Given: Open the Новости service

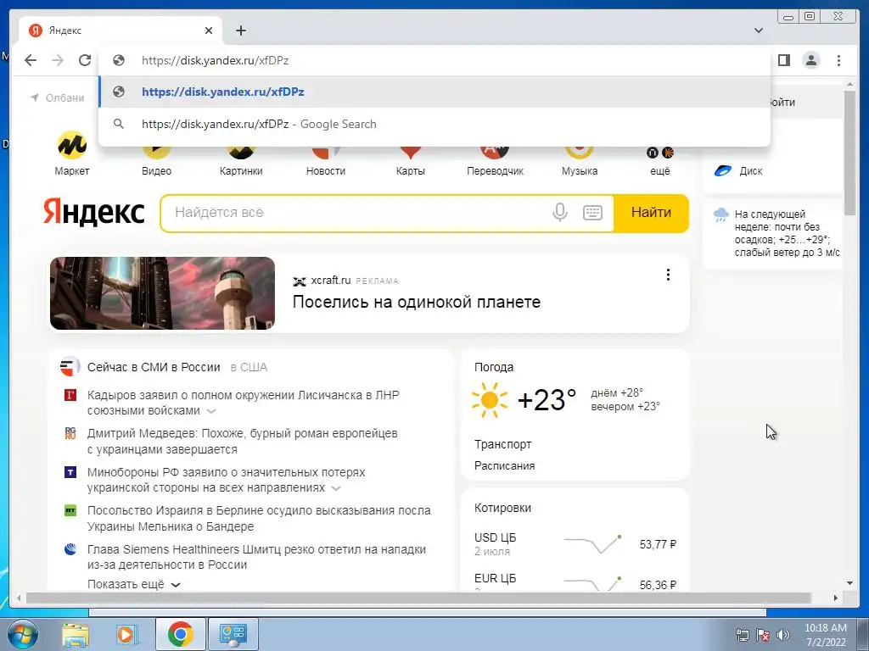Looking at the screenshot, I should coord(326,160).
